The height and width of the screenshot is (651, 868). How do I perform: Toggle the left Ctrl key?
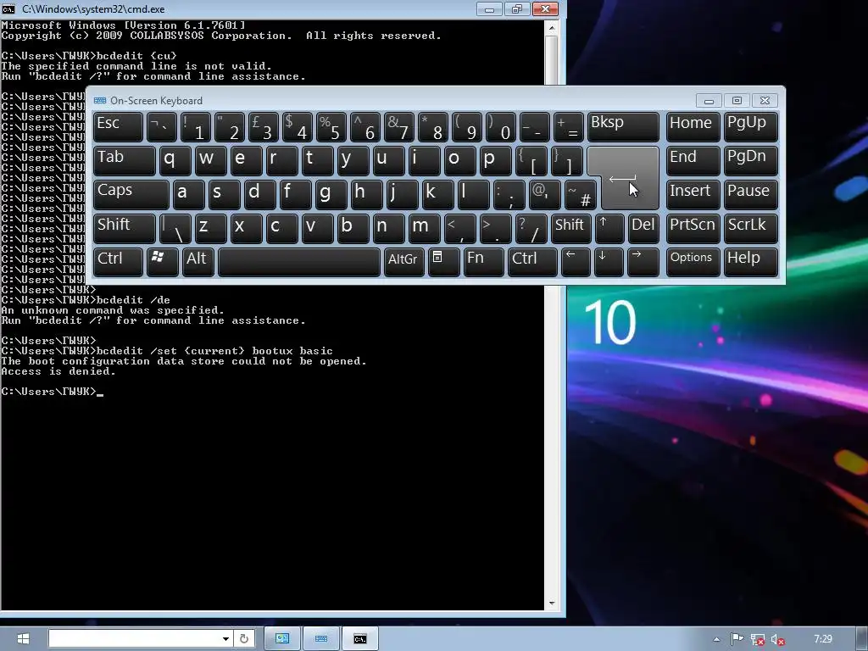pyautogui.click(x=118, y=263)
